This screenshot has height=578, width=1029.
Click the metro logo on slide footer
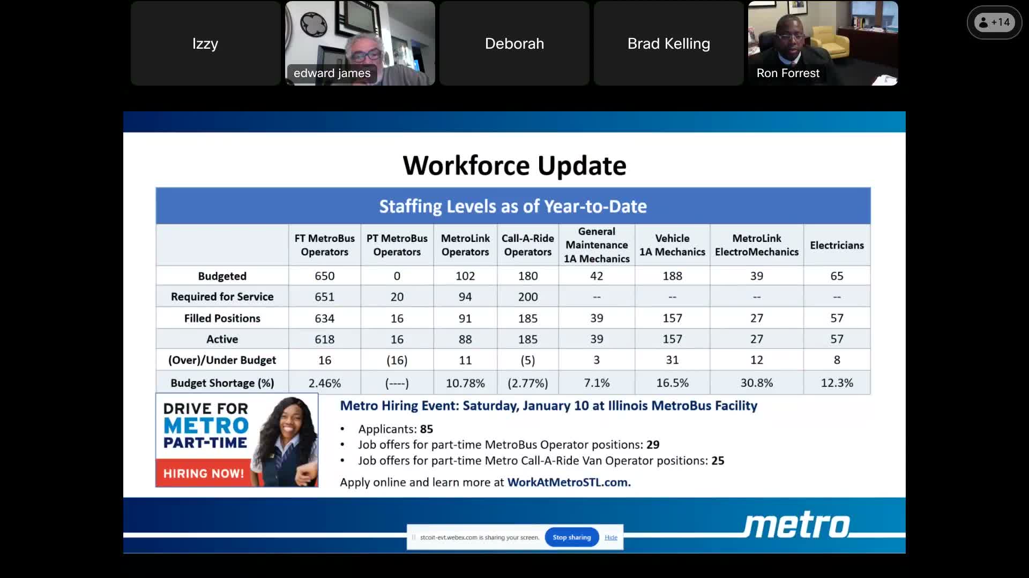point(797,525)
